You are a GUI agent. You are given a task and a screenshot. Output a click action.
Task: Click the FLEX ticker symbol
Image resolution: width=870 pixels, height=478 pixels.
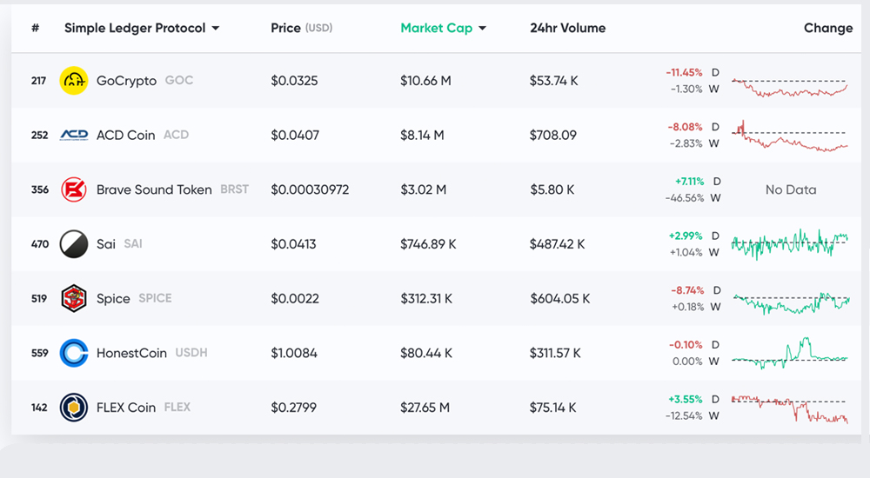177,407
